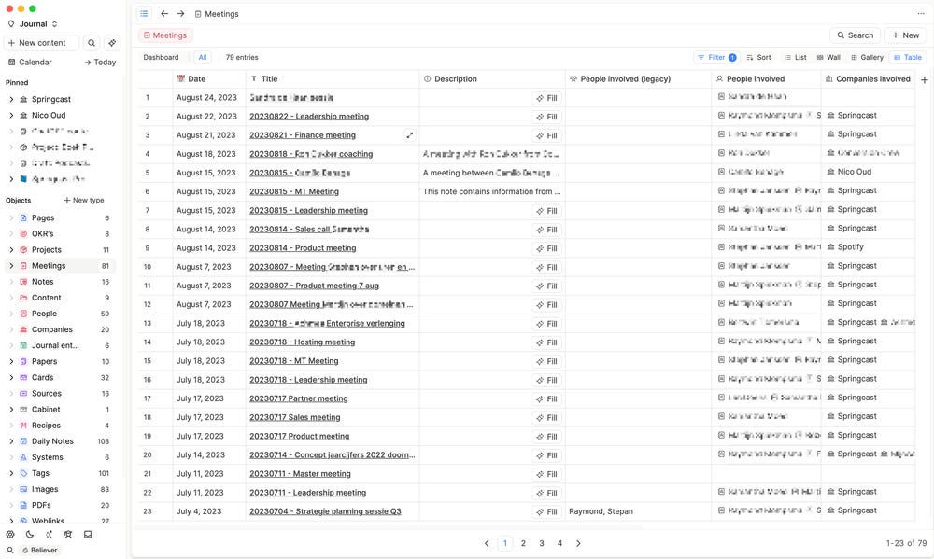
Task: Open the Sort control
Action: pos(758,57)
